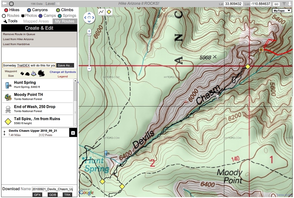This screenshot has width=294, height=198.
Task: Toggle the Camps layer
Action: click(x=47, y=16)
